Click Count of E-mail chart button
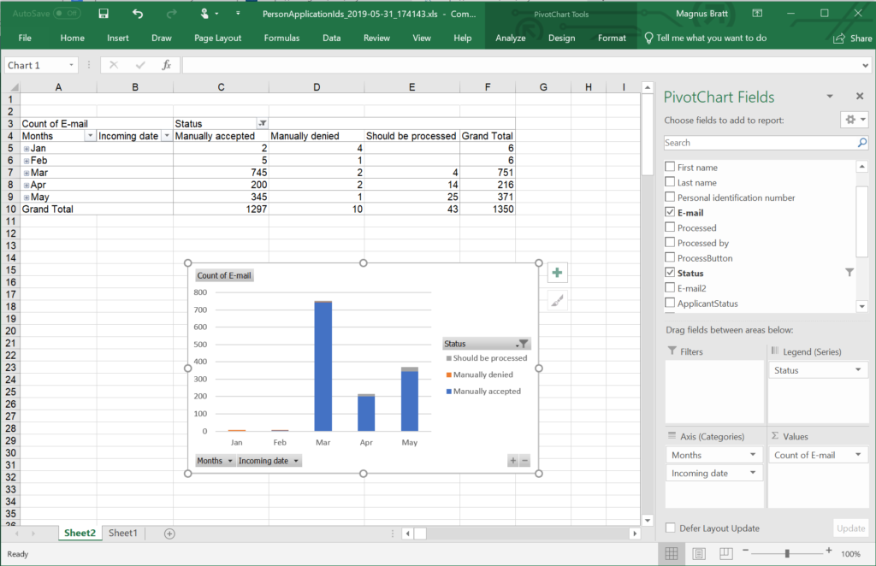The height and width of the screenshot is (566, 876). click(x=224, y=275)
